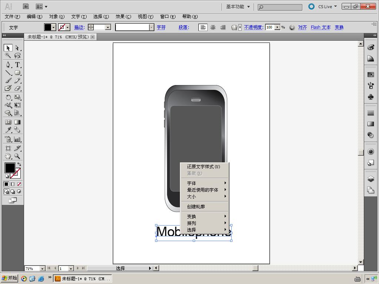
Task: Click the 字符 panel link
Action: click(x=161, y=27)
